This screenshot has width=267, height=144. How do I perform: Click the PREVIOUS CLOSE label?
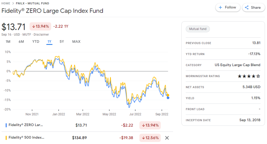pyautogui.click(x=198, y=43)
